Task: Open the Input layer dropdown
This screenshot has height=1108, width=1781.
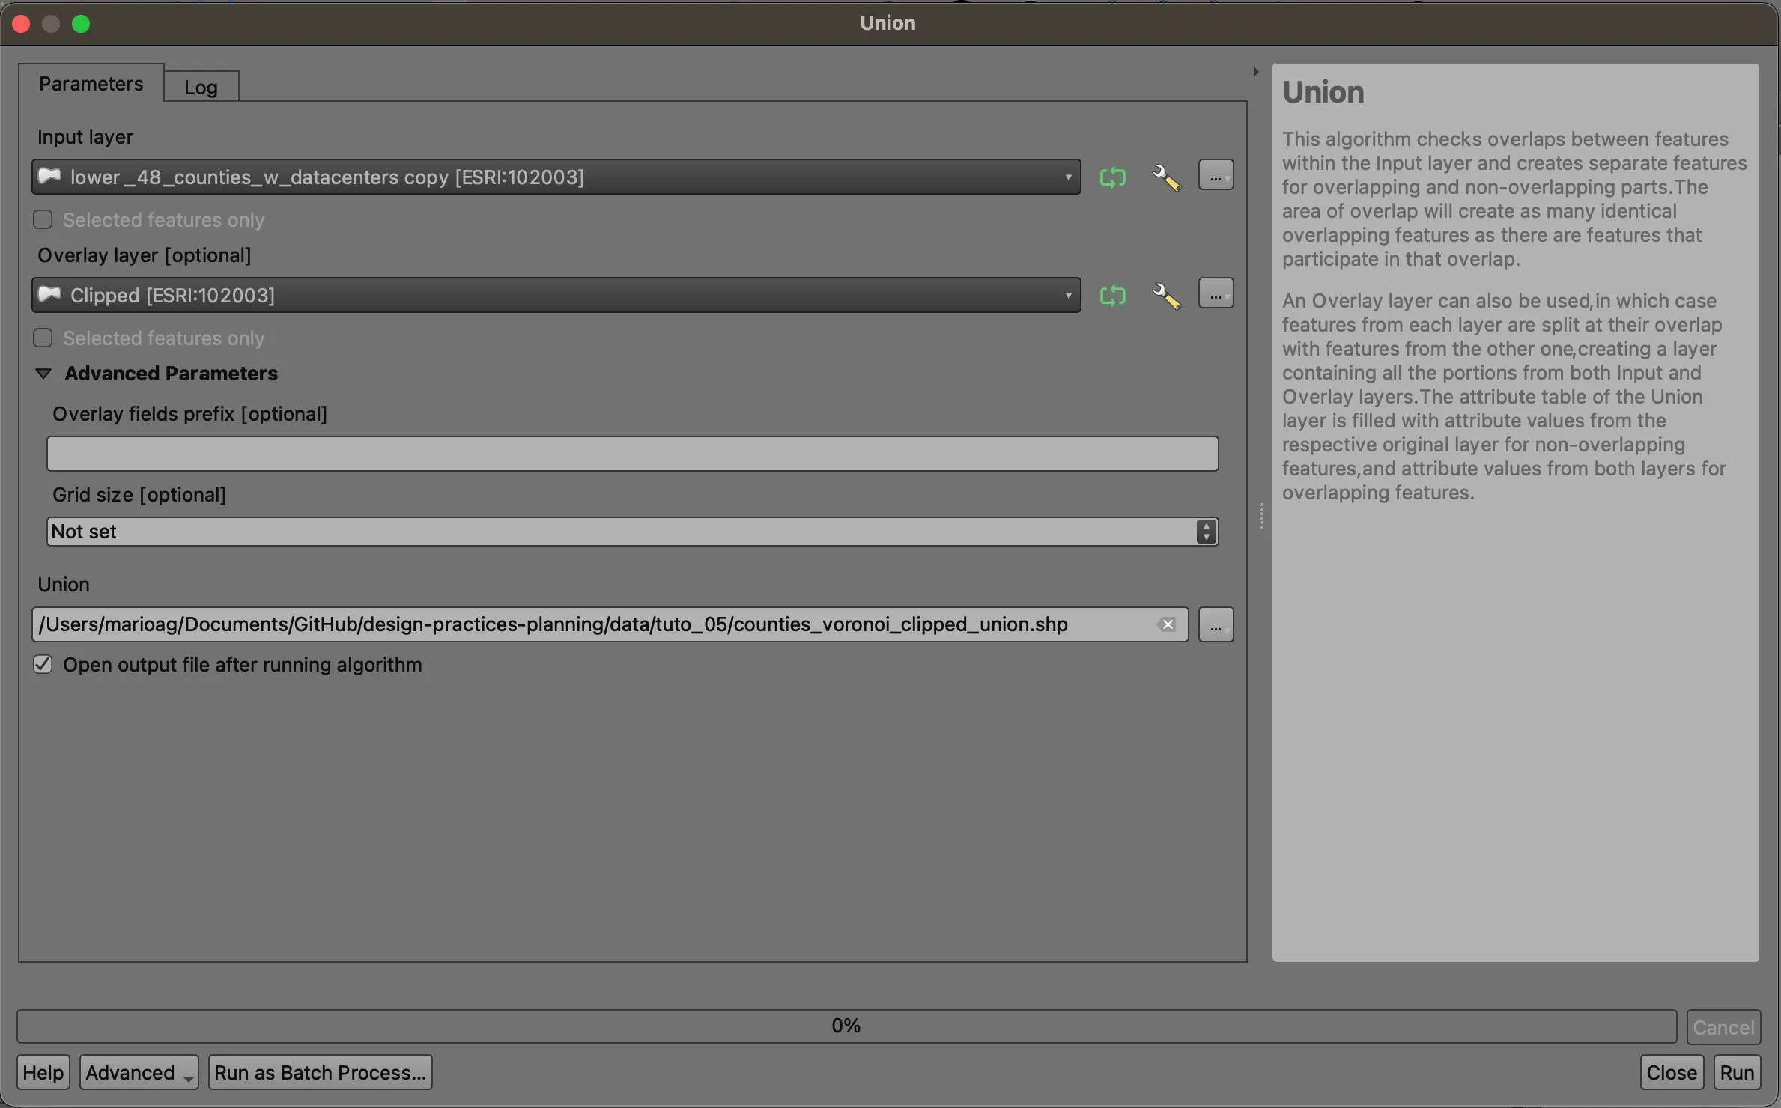Action: pos(1069,177)
